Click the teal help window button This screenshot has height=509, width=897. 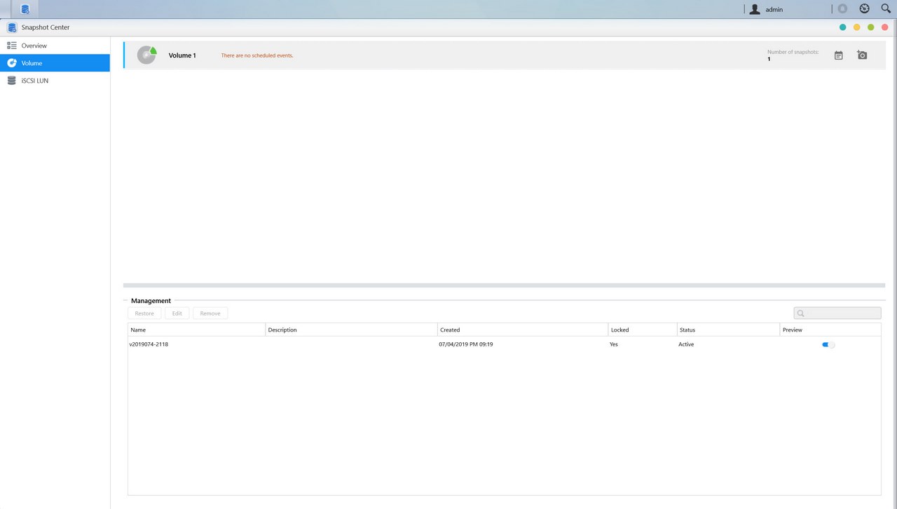pos(842,27)
